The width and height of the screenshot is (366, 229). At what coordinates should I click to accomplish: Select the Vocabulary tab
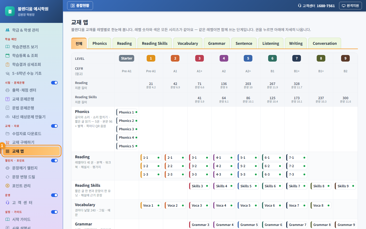[188, 43]
